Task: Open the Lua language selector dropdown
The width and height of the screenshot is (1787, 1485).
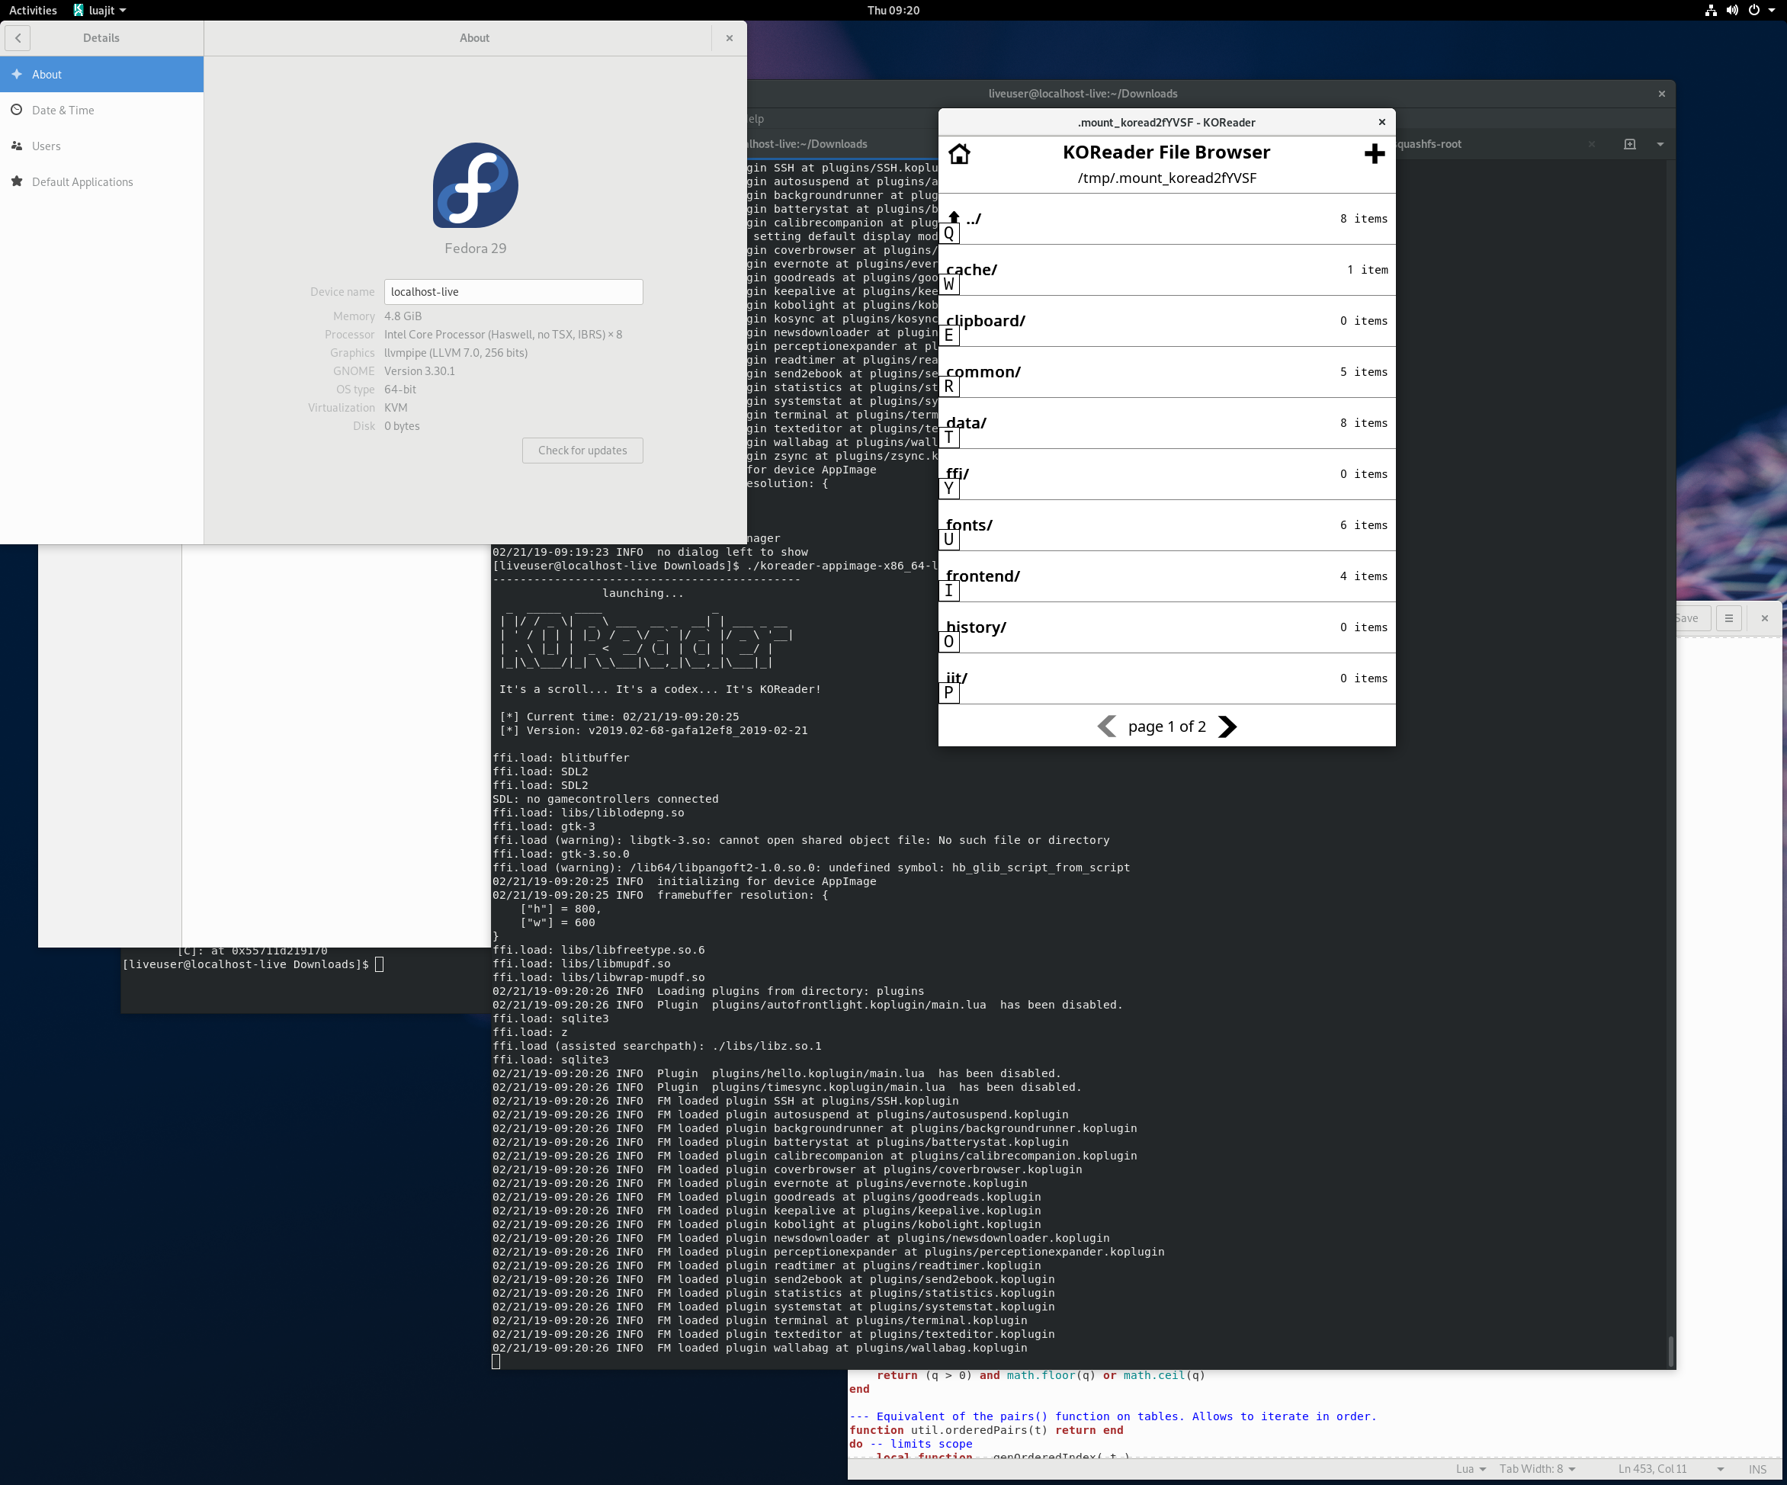Action: (x=1471, y=1468)
